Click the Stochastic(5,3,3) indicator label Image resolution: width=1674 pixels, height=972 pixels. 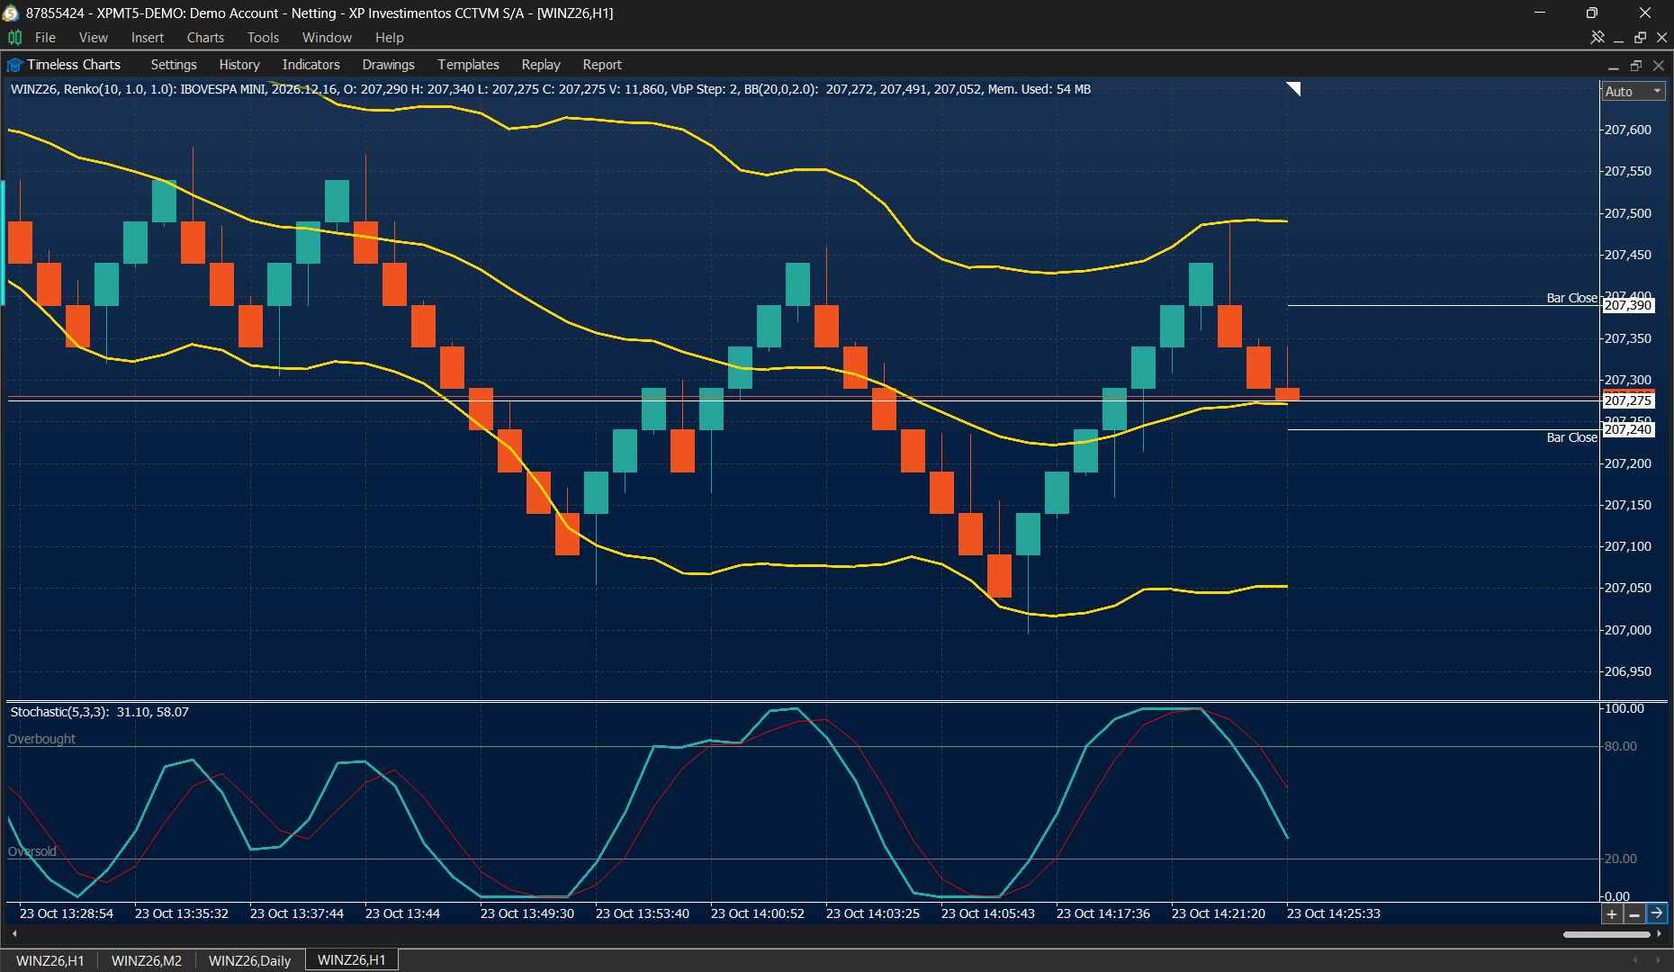(100, 712)
